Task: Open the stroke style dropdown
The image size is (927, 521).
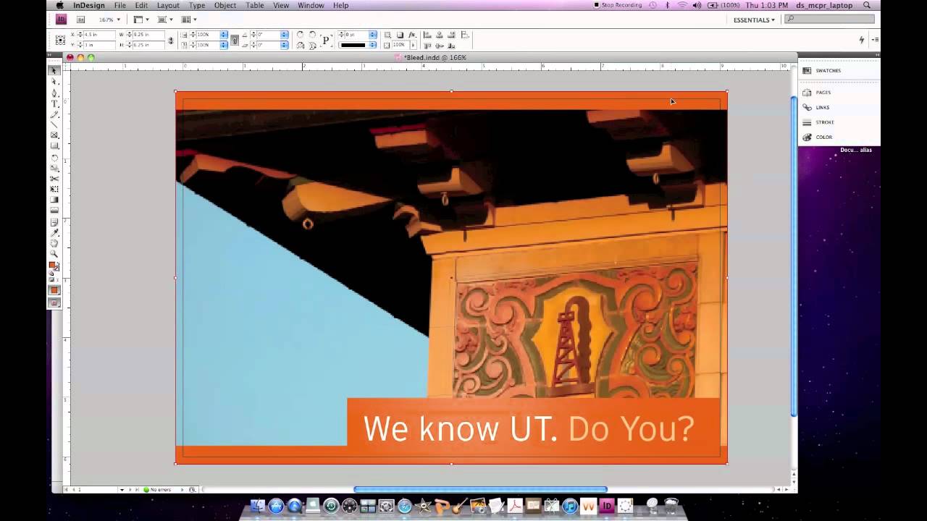Action: point(373,45)
